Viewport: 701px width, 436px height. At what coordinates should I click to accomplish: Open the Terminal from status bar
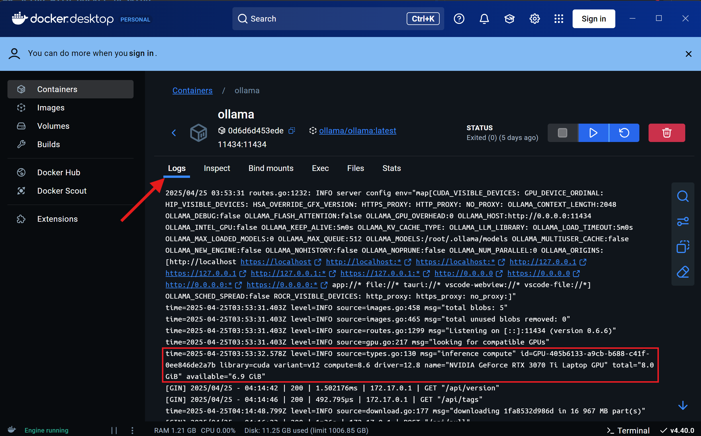click(x=628, y=431)
